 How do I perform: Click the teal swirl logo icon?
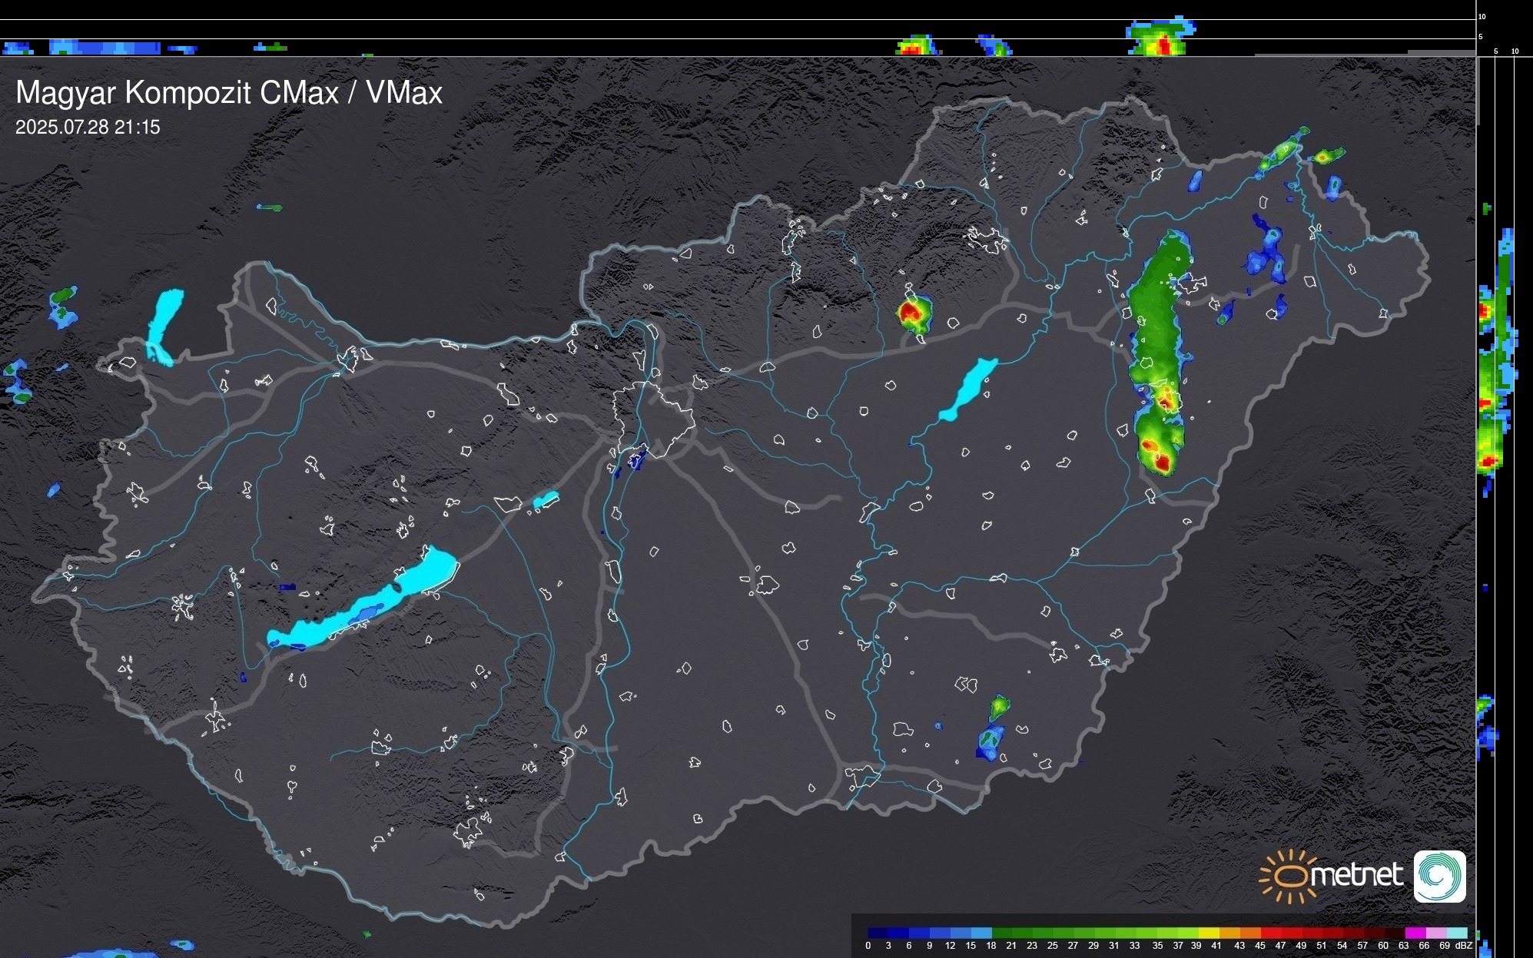(1439, 876)
